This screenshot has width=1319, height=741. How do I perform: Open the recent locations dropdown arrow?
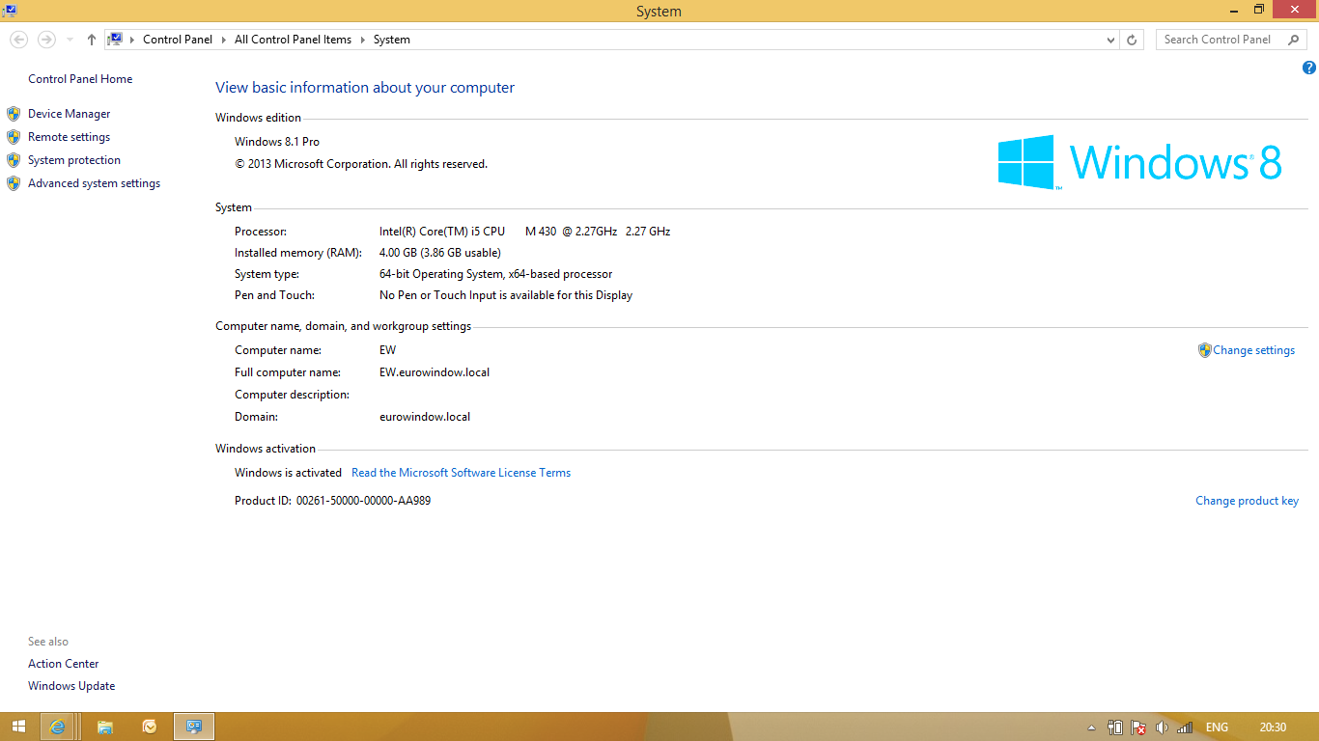(70, 40)
